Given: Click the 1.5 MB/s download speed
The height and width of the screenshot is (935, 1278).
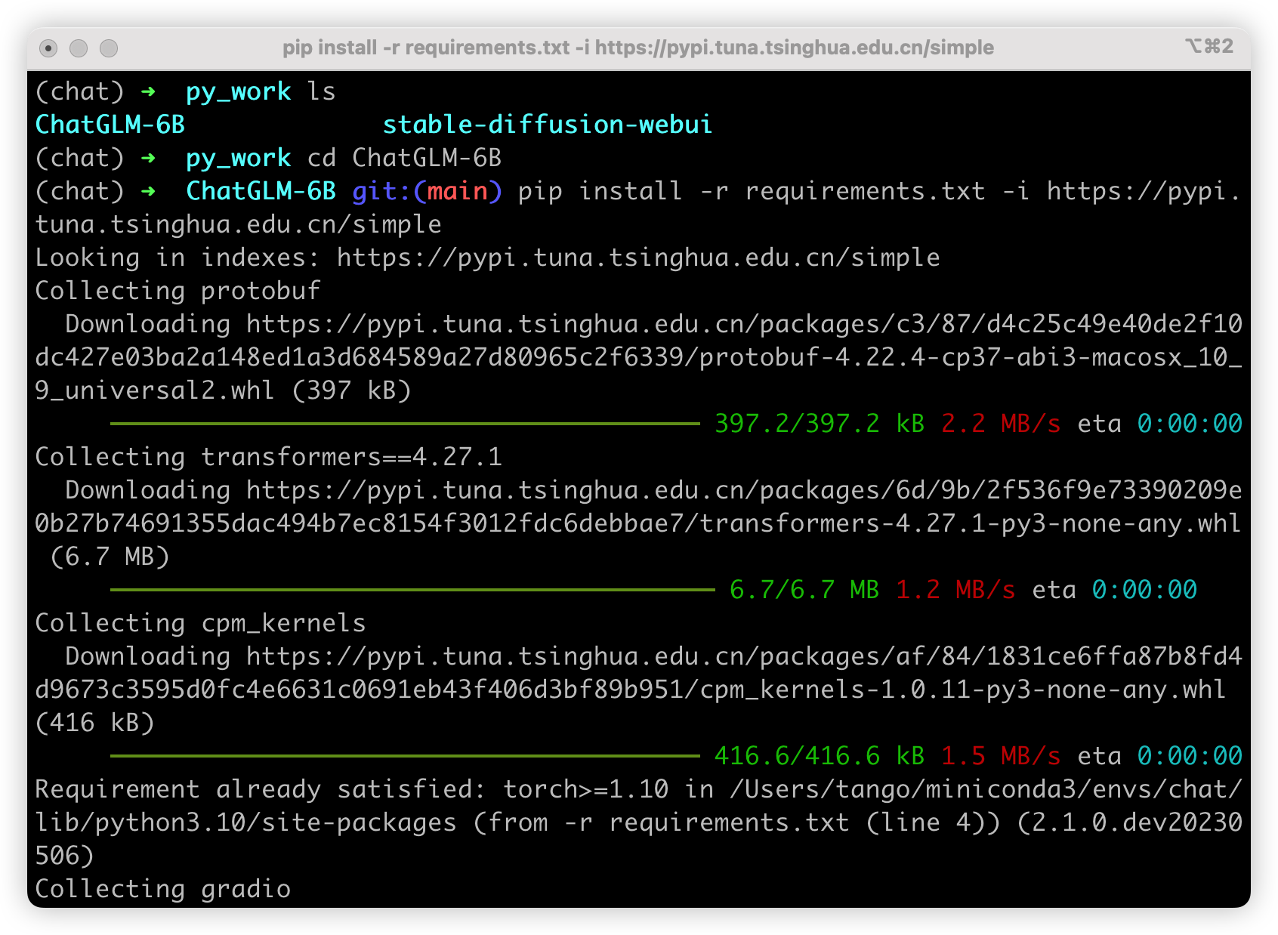Looking at the screenshot, I should coord(1001,756).
